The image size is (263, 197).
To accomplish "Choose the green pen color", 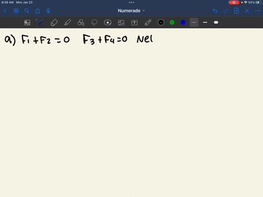I will (x=172, y=22).
